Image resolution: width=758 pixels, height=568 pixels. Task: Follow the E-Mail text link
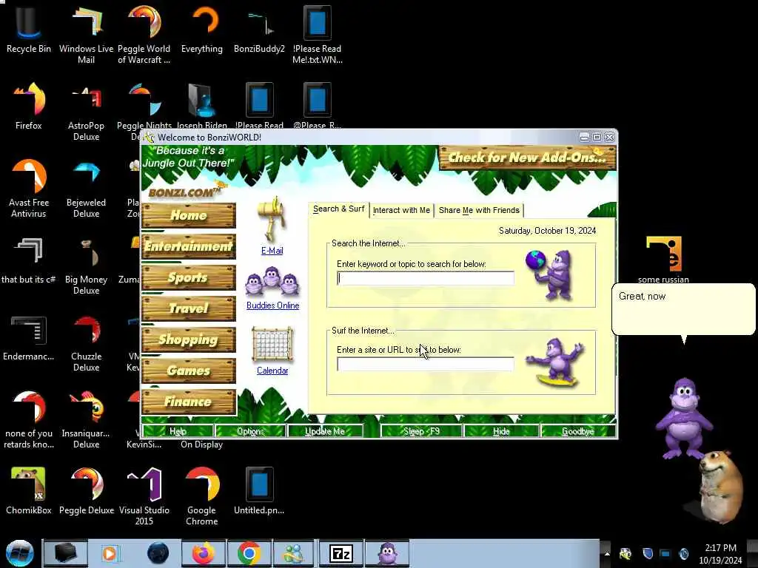[272, 251]
